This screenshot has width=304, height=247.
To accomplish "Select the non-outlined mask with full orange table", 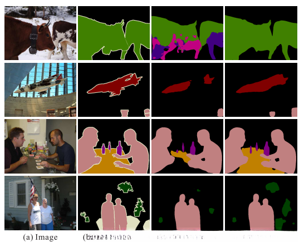I will [261, 146].
